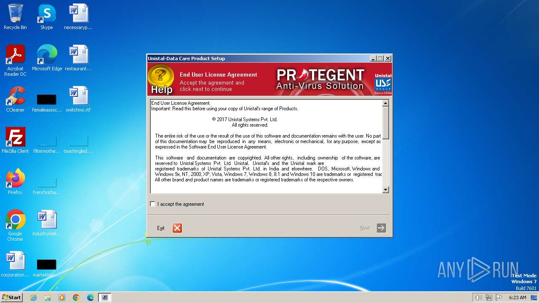Click the network tray icon
Viewport: 539px width, 303px height.
click(x=489, y=298)
